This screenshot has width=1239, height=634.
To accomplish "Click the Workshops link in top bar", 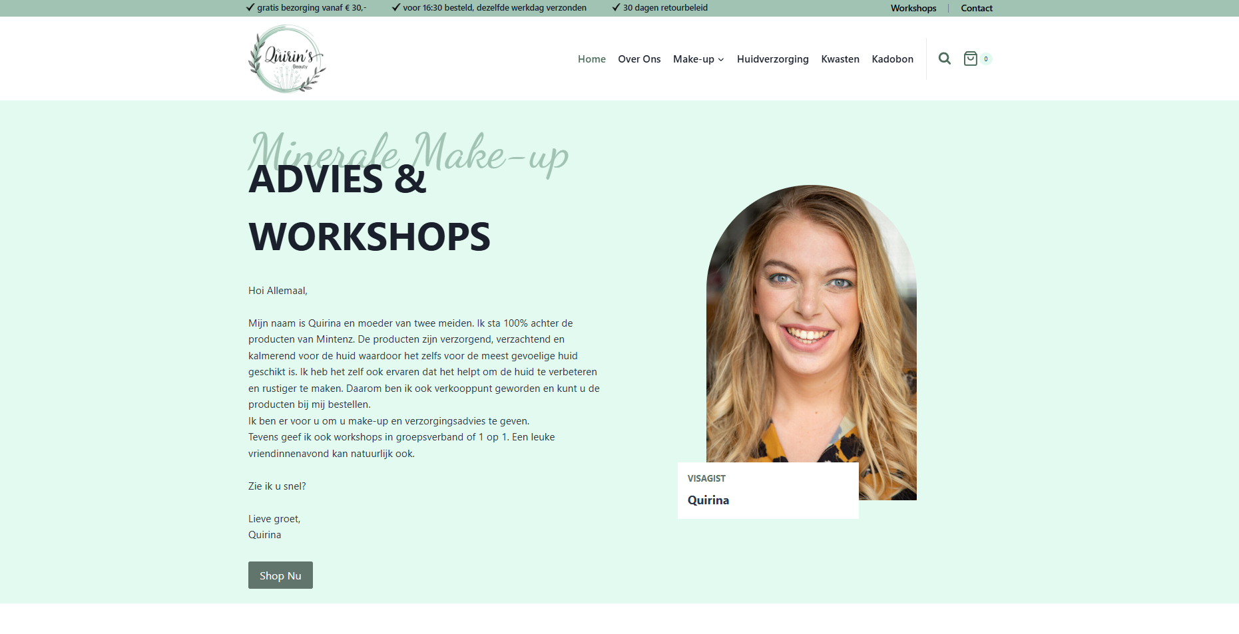I will pos(913,8).
